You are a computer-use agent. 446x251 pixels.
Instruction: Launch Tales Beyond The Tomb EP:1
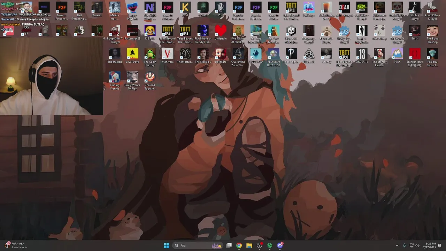coord(291,11)
